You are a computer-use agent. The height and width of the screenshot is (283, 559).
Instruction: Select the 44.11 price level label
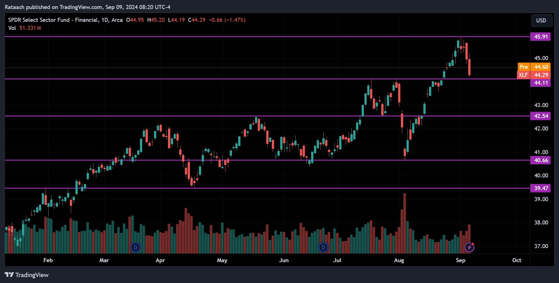pos(541,83)
